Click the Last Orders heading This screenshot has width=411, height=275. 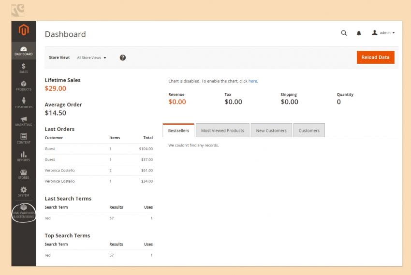pos(59,129)
